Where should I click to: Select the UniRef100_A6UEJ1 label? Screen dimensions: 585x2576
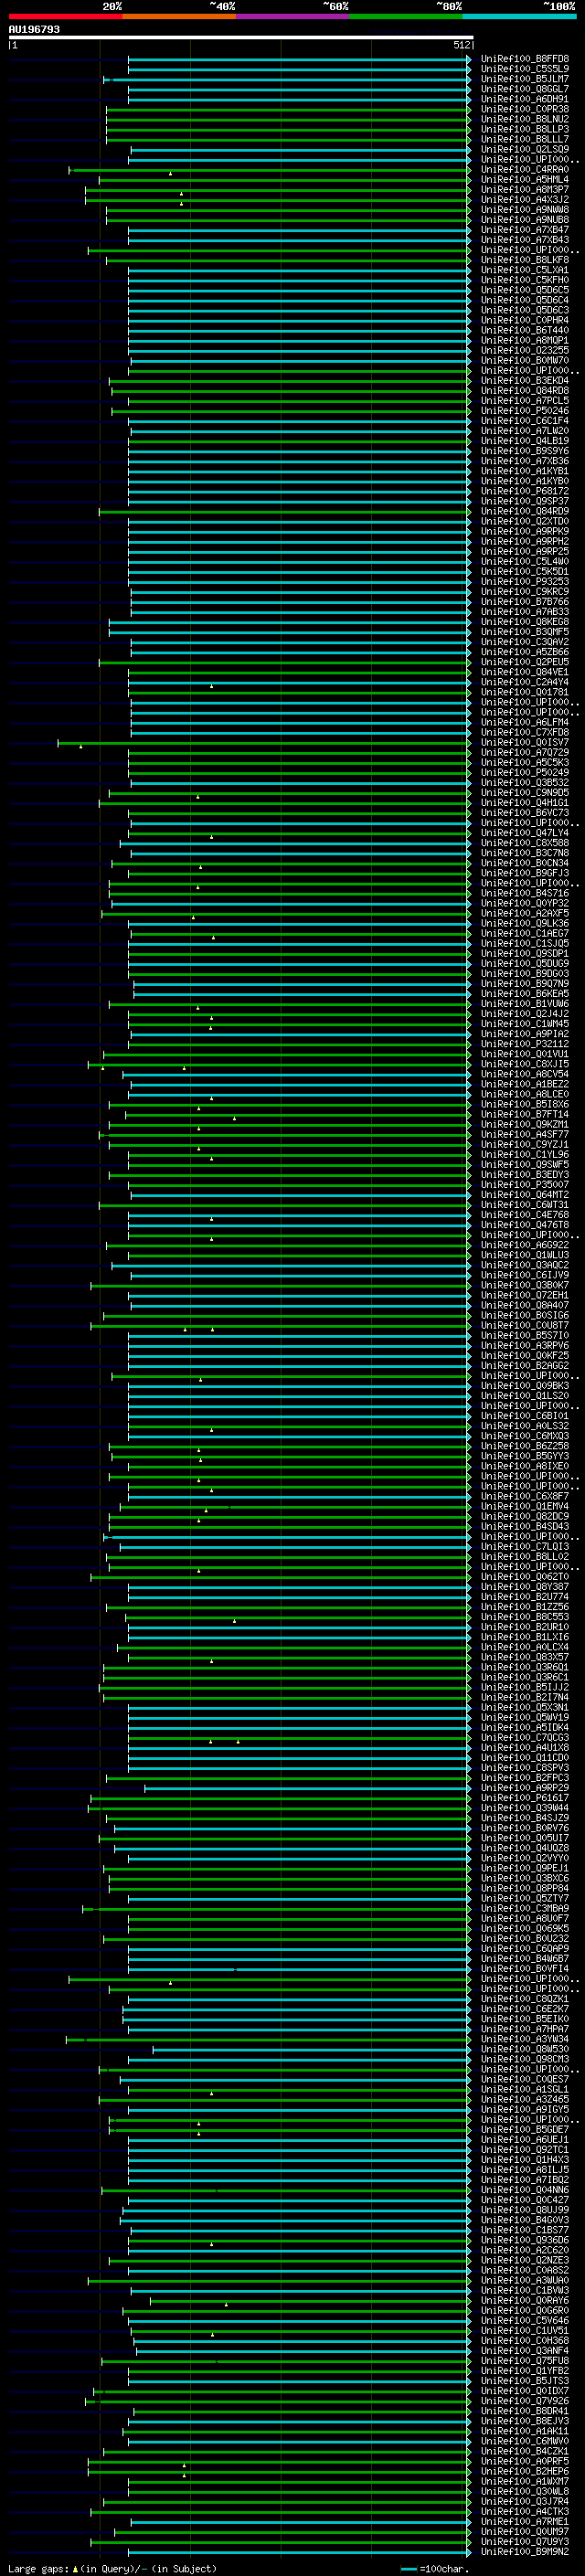tap(524, 2140)
